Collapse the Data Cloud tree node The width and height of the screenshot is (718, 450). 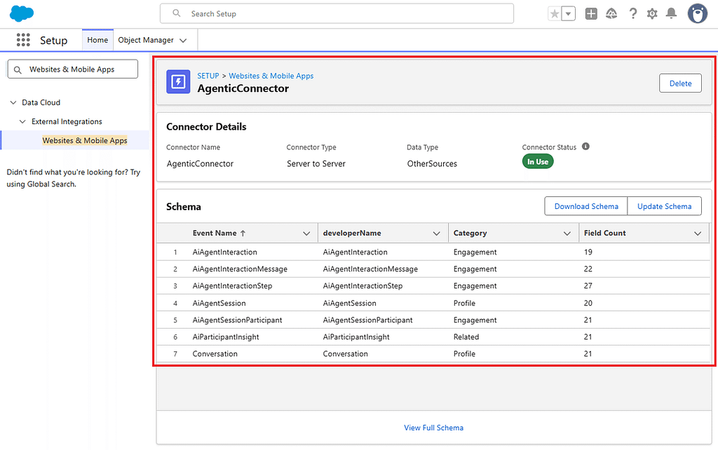pyautogui.click(x=13, y=102)
